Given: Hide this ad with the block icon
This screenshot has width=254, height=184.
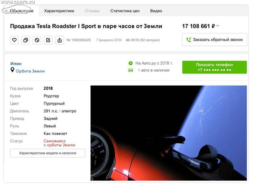Looking at the screenshot, I should (x=37, y=40).
